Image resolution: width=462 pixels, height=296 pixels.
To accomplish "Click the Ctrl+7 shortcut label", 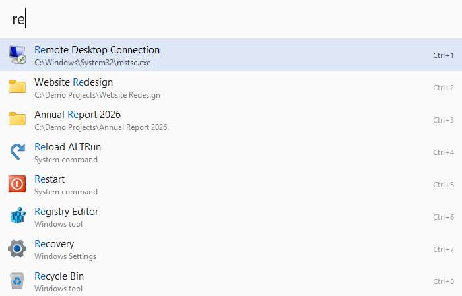I will (x=444, y=249).
